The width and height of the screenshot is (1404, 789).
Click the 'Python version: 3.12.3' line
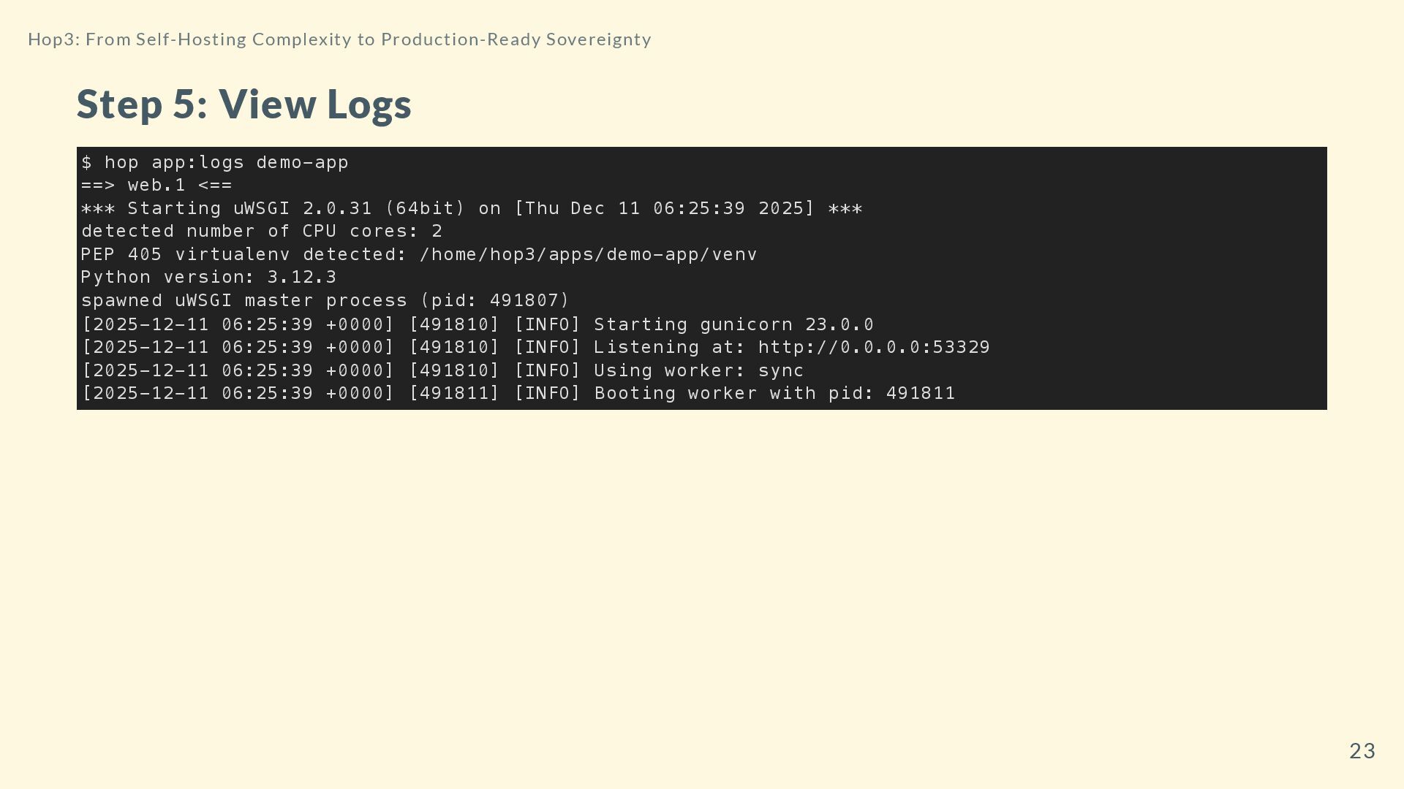pos(208,278)
